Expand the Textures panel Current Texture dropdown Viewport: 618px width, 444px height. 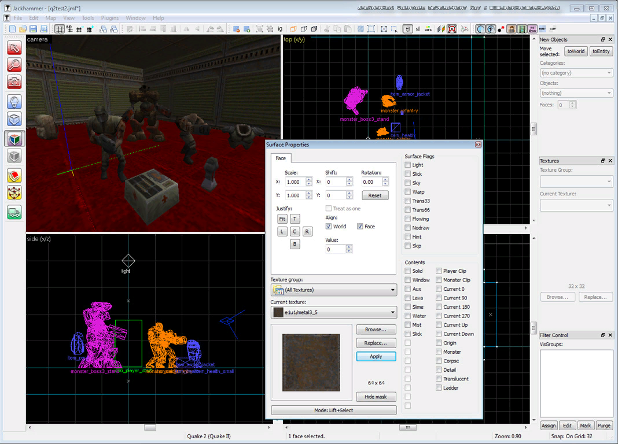point(576,205)
